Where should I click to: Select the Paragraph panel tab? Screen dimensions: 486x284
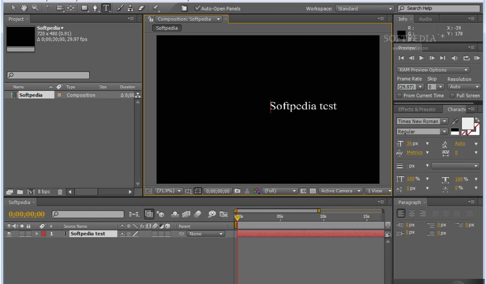point(409,202)
